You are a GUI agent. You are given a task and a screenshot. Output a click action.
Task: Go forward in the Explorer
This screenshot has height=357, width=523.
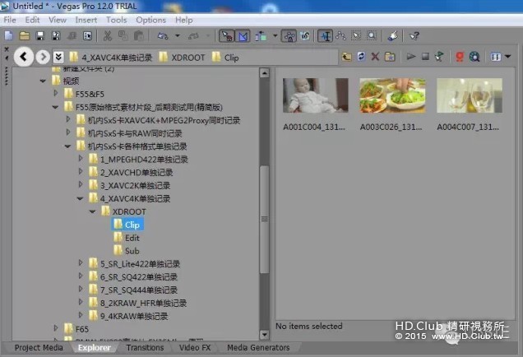click(43, 57)
